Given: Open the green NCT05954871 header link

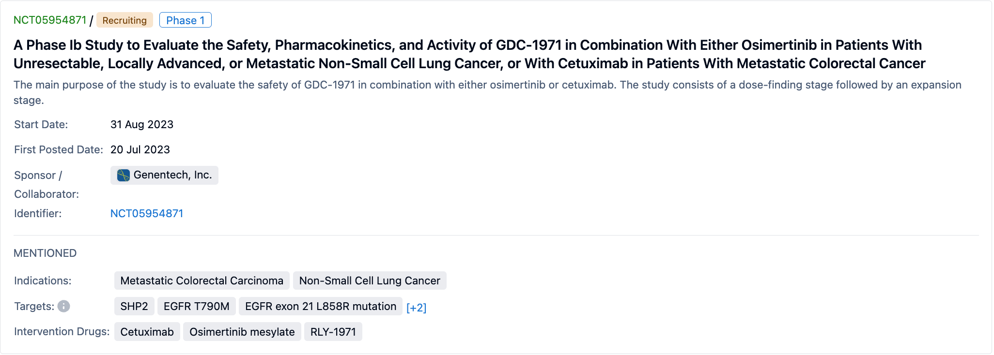Looking at the screenshot, I should coord(50,20).
